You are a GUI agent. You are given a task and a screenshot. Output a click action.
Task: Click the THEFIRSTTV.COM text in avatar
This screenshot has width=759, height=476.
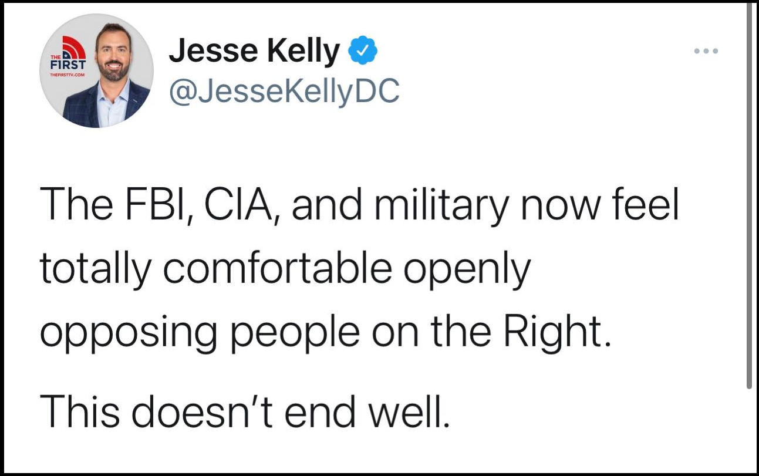(68, 76)
